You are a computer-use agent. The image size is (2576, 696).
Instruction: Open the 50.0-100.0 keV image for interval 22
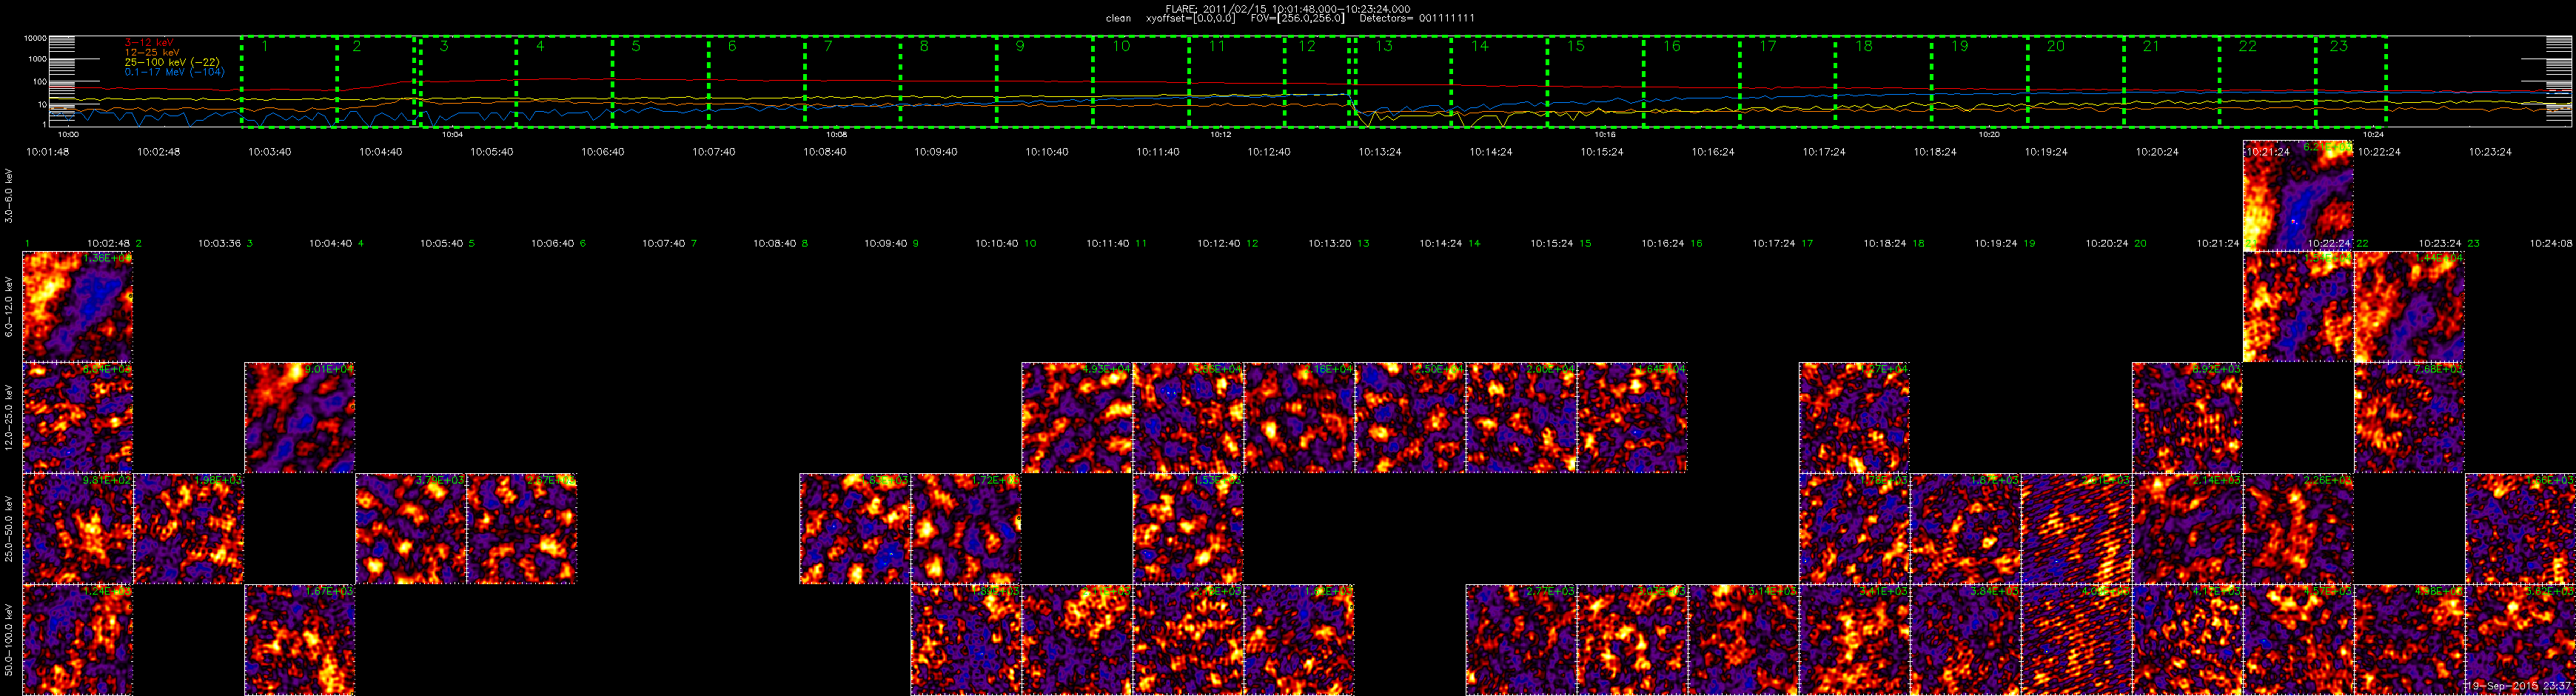click(x=2408, y=640)
